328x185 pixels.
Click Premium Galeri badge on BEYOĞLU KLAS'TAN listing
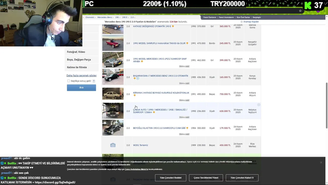coord(184,134)
